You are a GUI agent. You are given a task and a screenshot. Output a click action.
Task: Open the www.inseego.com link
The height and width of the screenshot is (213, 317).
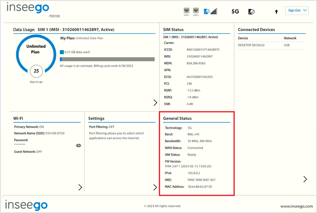tap(297, 206)
